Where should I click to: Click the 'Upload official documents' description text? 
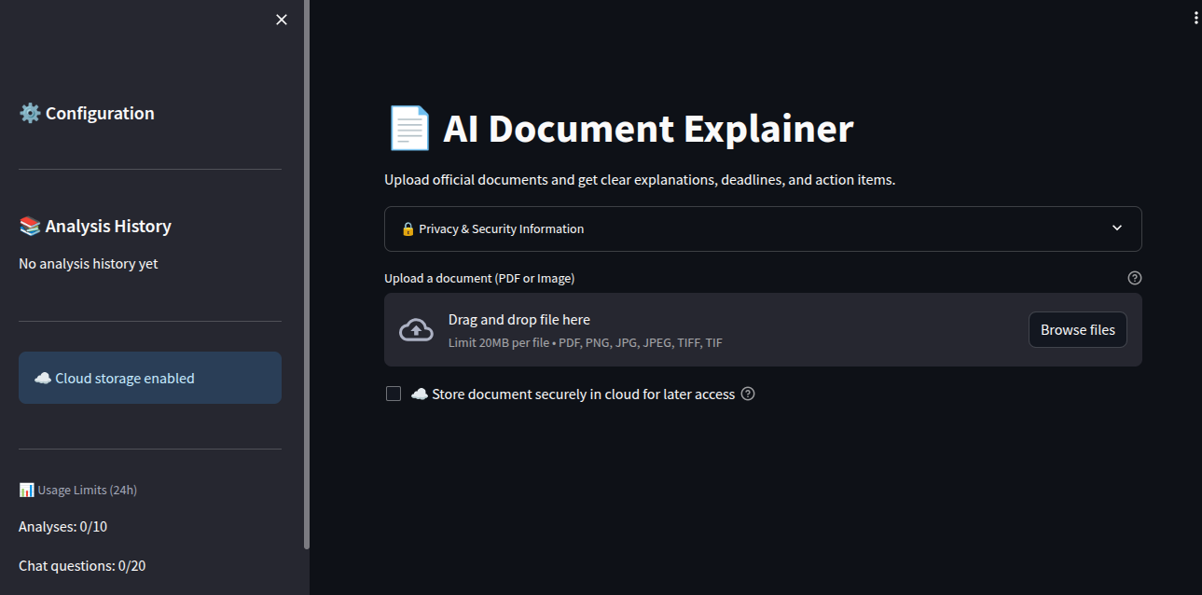point(640,179)
